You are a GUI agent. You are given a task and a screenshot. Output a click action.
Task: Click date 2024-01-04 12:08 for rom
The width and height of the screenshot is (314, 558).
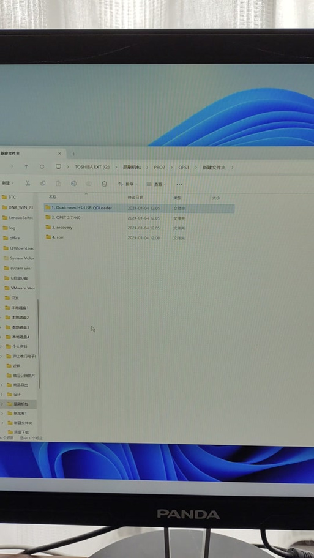pyautogui.click(x=143, y=238)
